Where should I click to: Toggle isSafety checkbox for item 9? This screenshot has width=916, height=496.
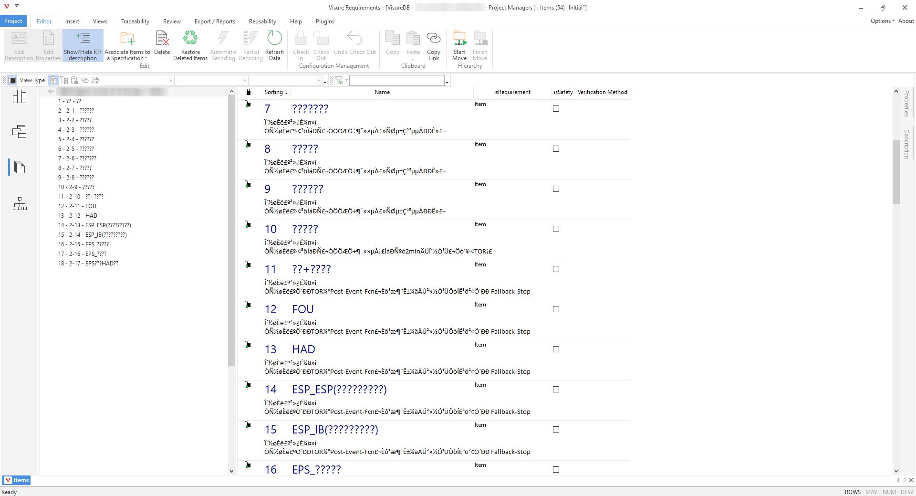coord(556,189)
